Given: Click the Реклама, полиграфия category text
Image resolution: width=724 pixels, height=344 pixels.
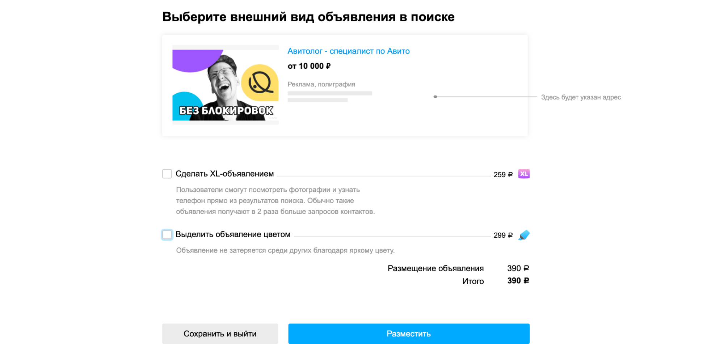Looking at the screenshot, I should (x=321, y=84).
